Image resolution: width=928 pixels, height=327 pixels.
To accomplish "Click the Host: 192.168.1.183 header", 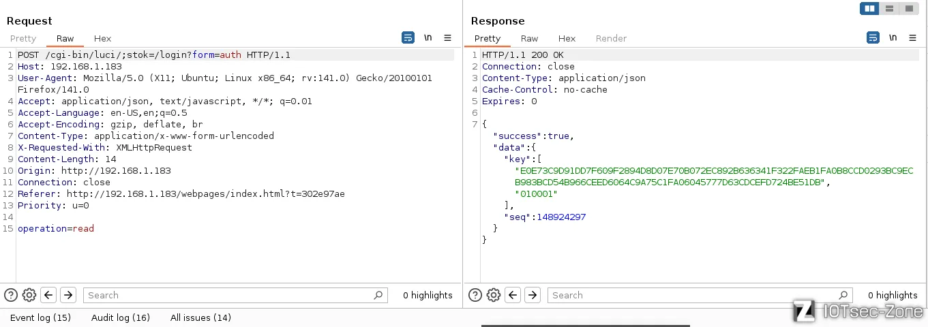I will (70, 66).
